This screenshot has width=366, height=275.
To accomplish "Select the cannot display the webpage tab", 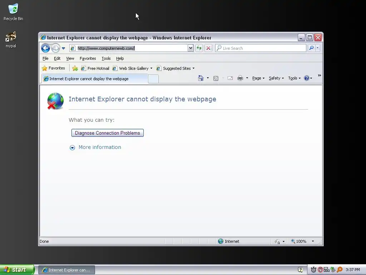I will (x=95, y=79).
